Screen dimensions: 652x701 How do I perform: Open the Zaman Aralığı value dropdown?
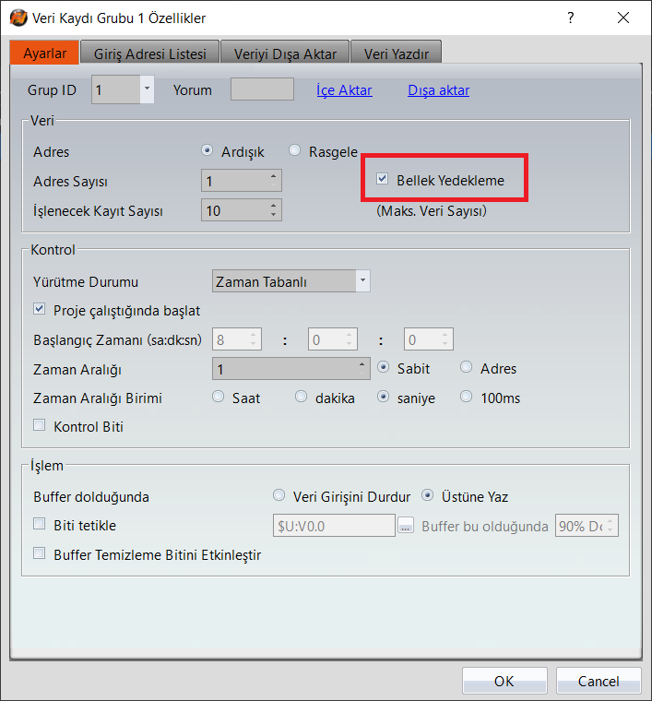[x=362, y=368]
